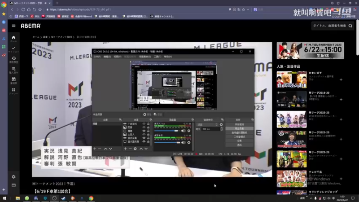
Task: Toggle visibility of 图像 source
Action: pyautogui.click(x=144, y=127)
